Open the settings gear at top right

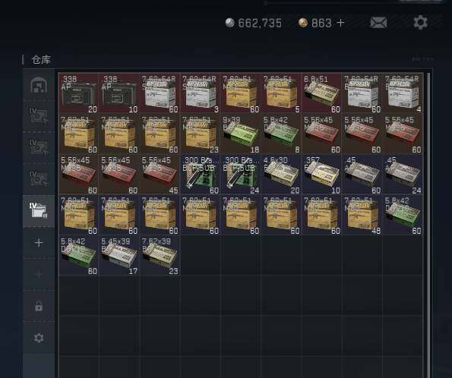[x=420, y=22]
